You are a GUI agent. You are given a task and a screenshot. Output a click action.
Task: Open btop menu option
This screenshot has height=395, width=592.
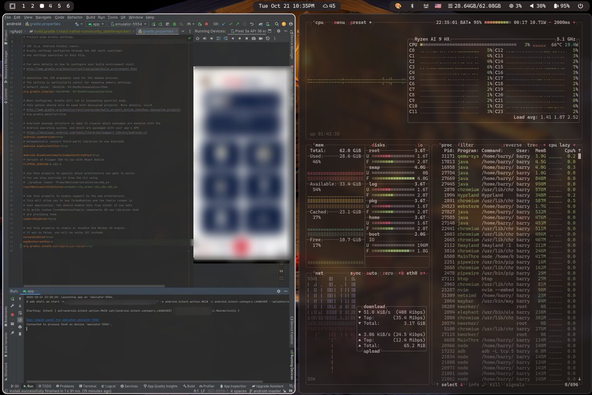340,22
